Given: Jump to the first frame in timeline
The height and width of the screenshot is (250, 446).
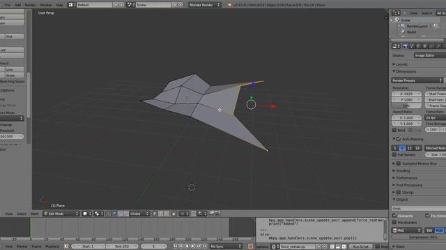Looking at the screenshot, I should [x=175, y=247].
